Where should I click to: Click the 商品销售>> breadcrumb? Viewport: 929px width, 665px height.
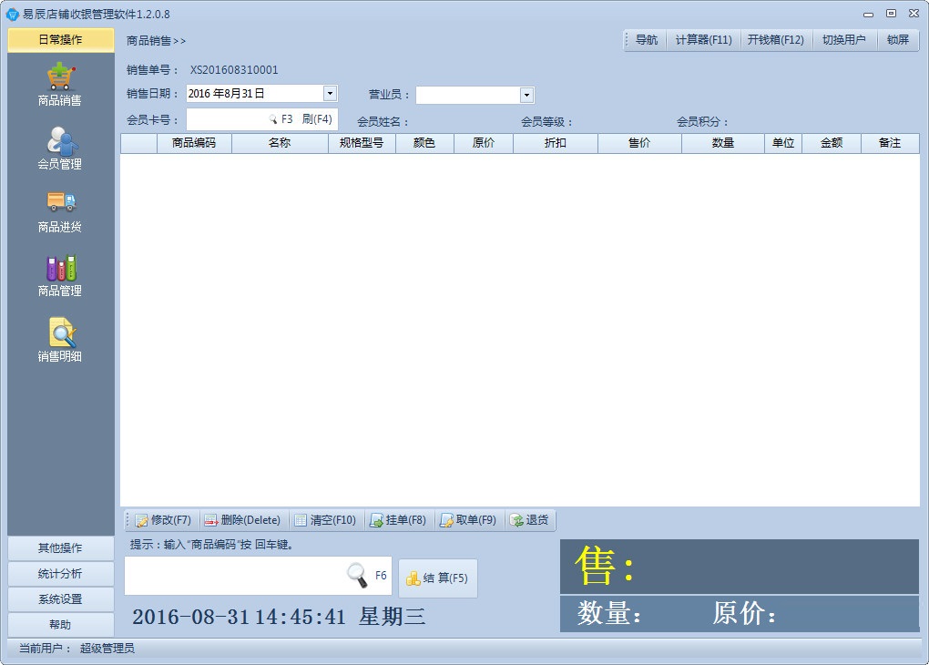click(x=156, y=40)
